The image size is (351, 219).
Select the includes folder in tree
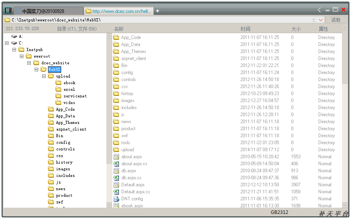pyautogui.click(x=66, y=176)
